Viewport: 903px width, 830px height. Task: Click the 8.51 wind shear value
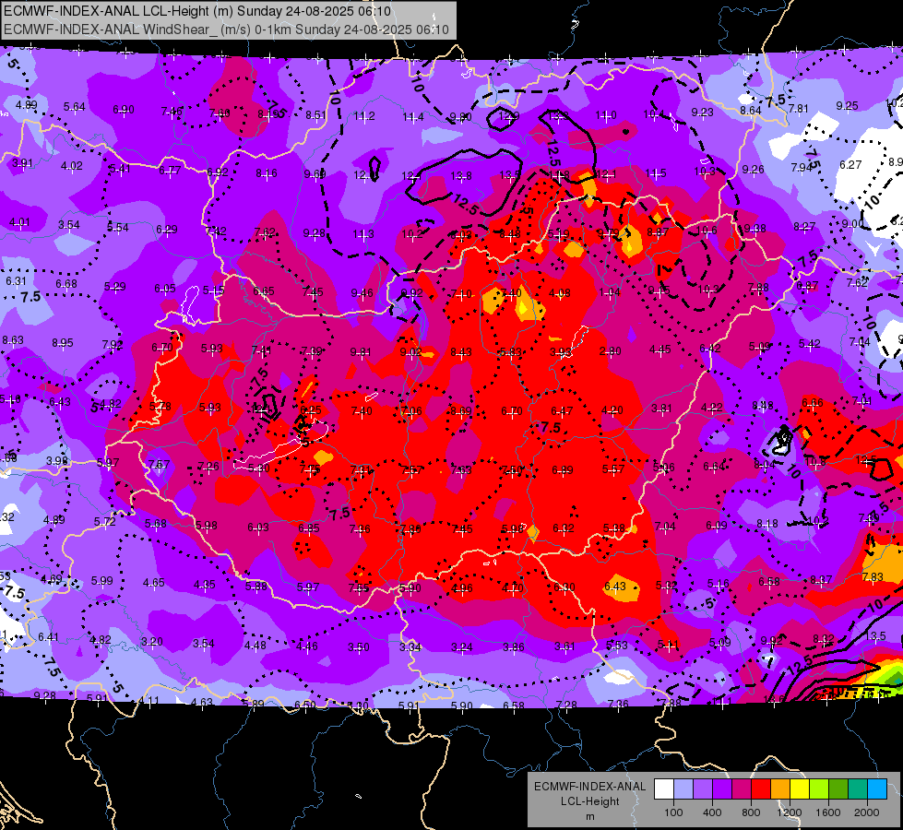315,115
